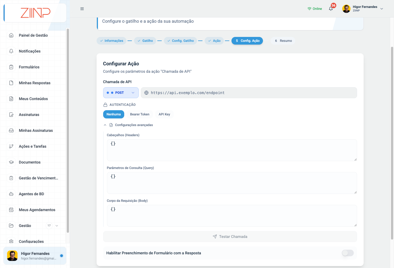
Task: Select Bearer Token authentication
Action: 140,114
